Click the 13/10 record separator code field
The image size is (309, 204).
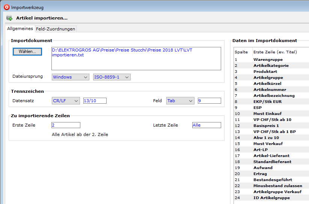coord(95,101)
